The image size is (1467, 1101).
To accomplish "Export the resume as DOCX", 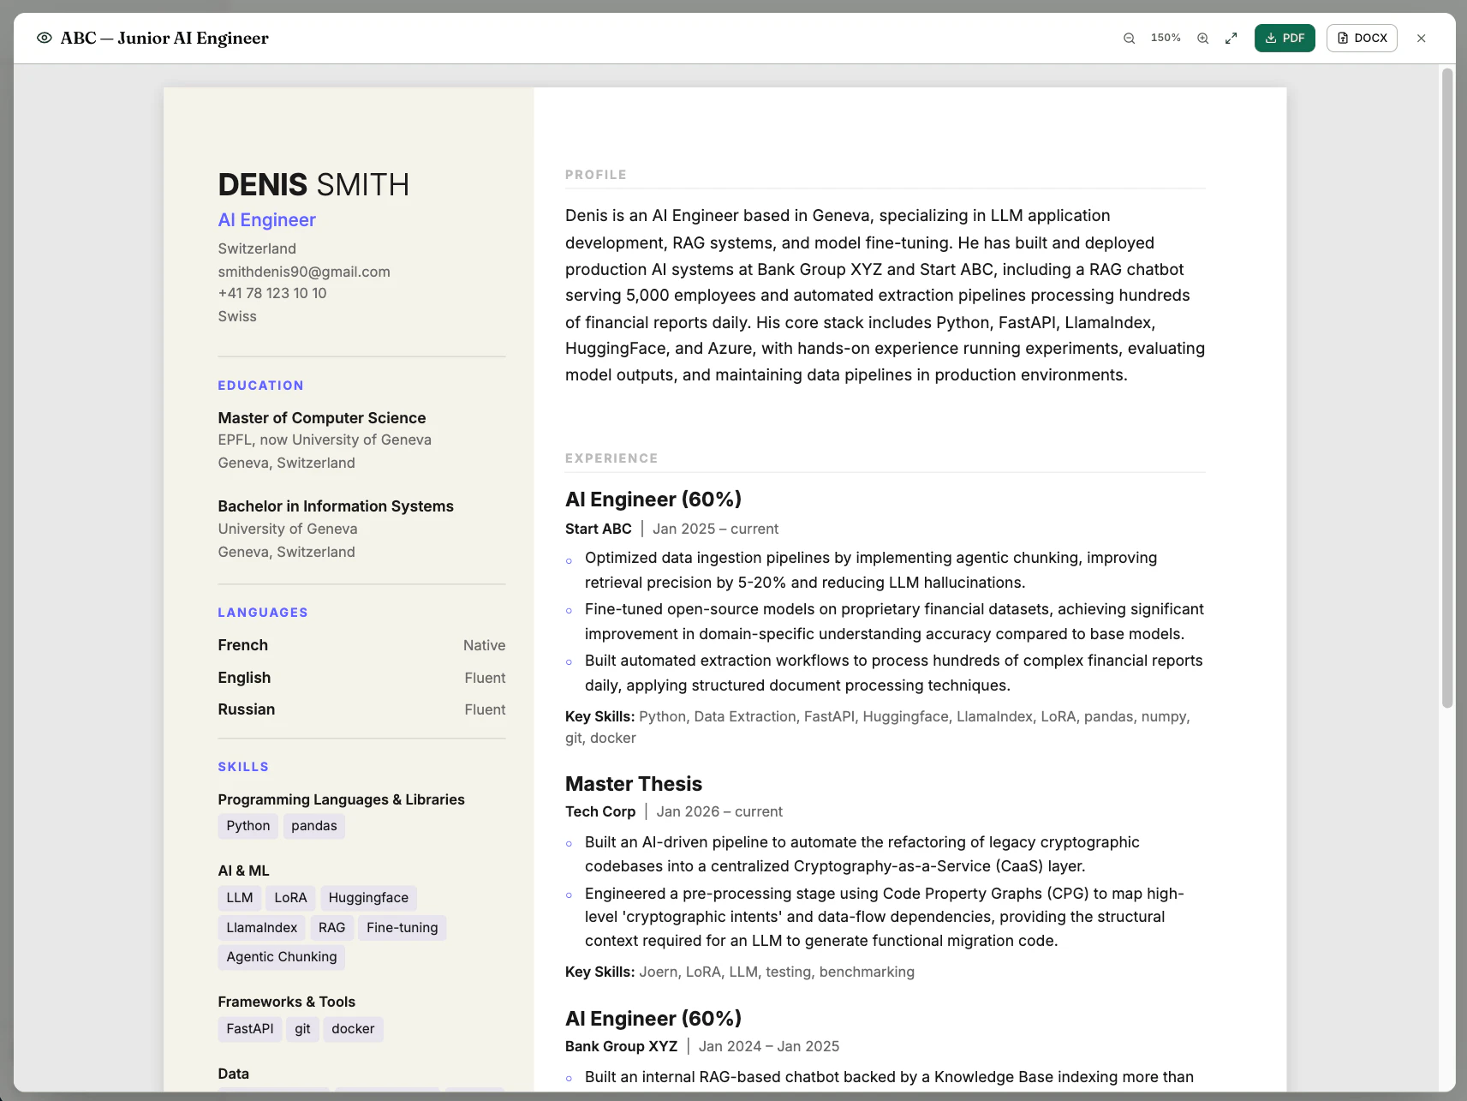I will point(1362,39).
